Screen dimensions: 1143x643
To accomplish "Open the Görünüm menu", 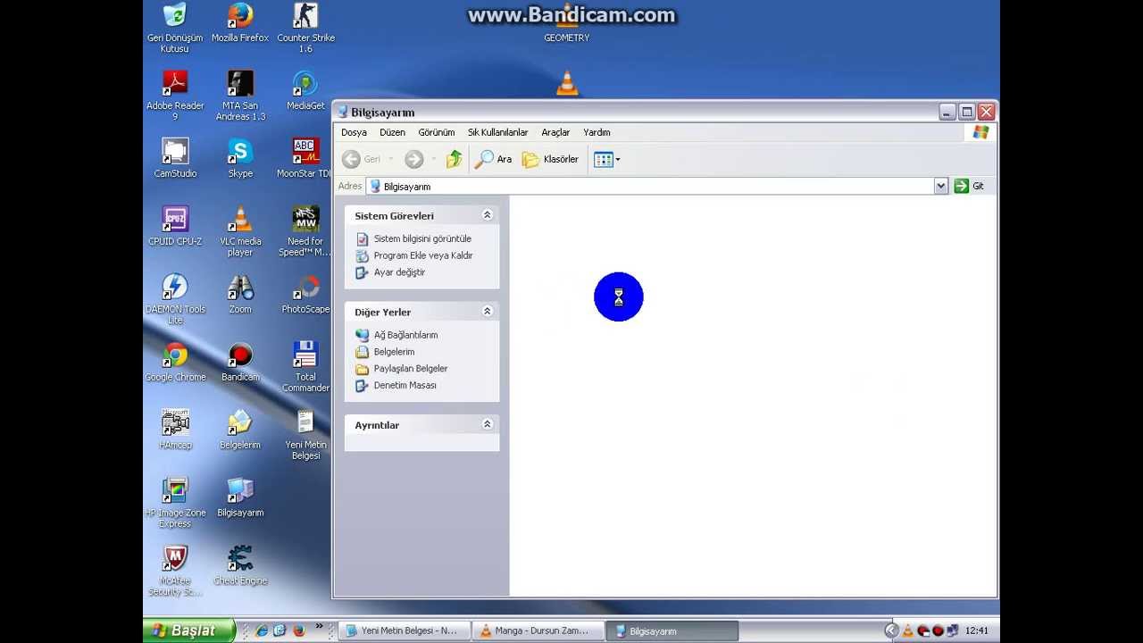I will (x=437, y=132).
